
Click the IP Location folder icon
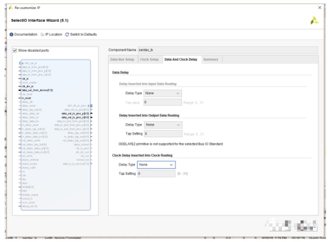tap(42, 35)
